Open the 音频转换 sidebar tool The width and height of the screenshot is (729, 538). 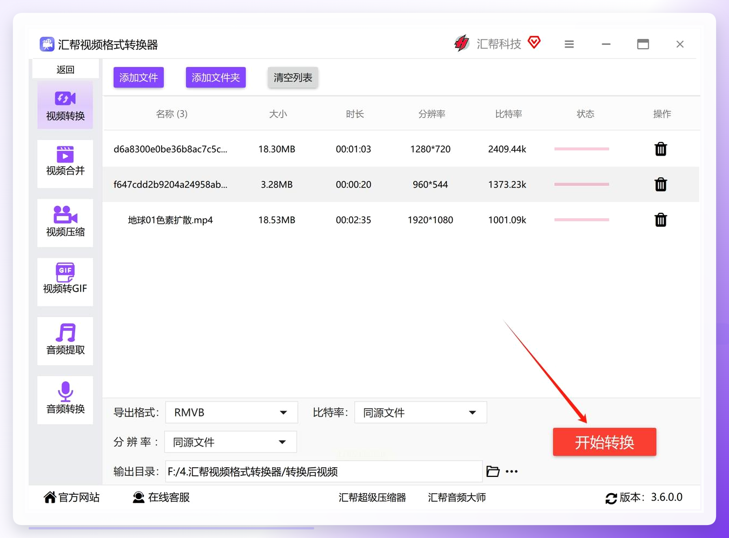pos(65,400)
